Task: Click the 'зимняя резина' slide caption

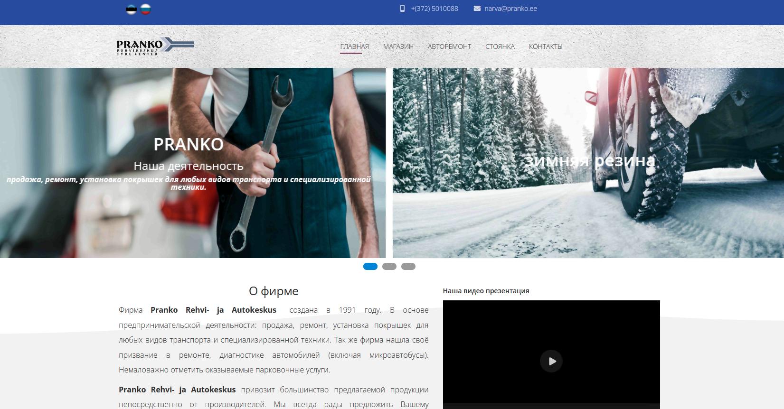Action: pyautogui.click(x=590, y=160)
